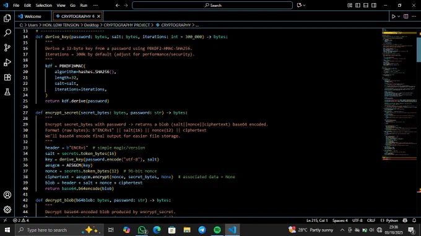This screenshot has height=236, width=421.
Task: Open the editor More Actions ellipsis
Action: click(x=414, y=16)
